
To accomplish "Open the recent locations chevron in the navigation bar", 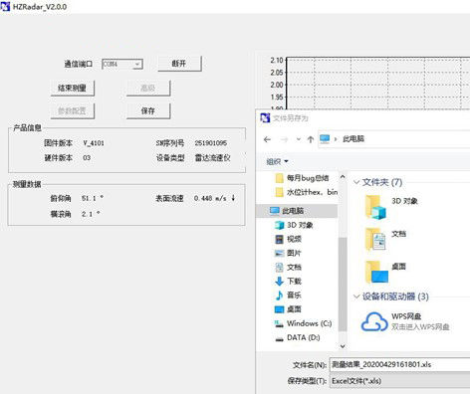I will [x=299, y=139].
